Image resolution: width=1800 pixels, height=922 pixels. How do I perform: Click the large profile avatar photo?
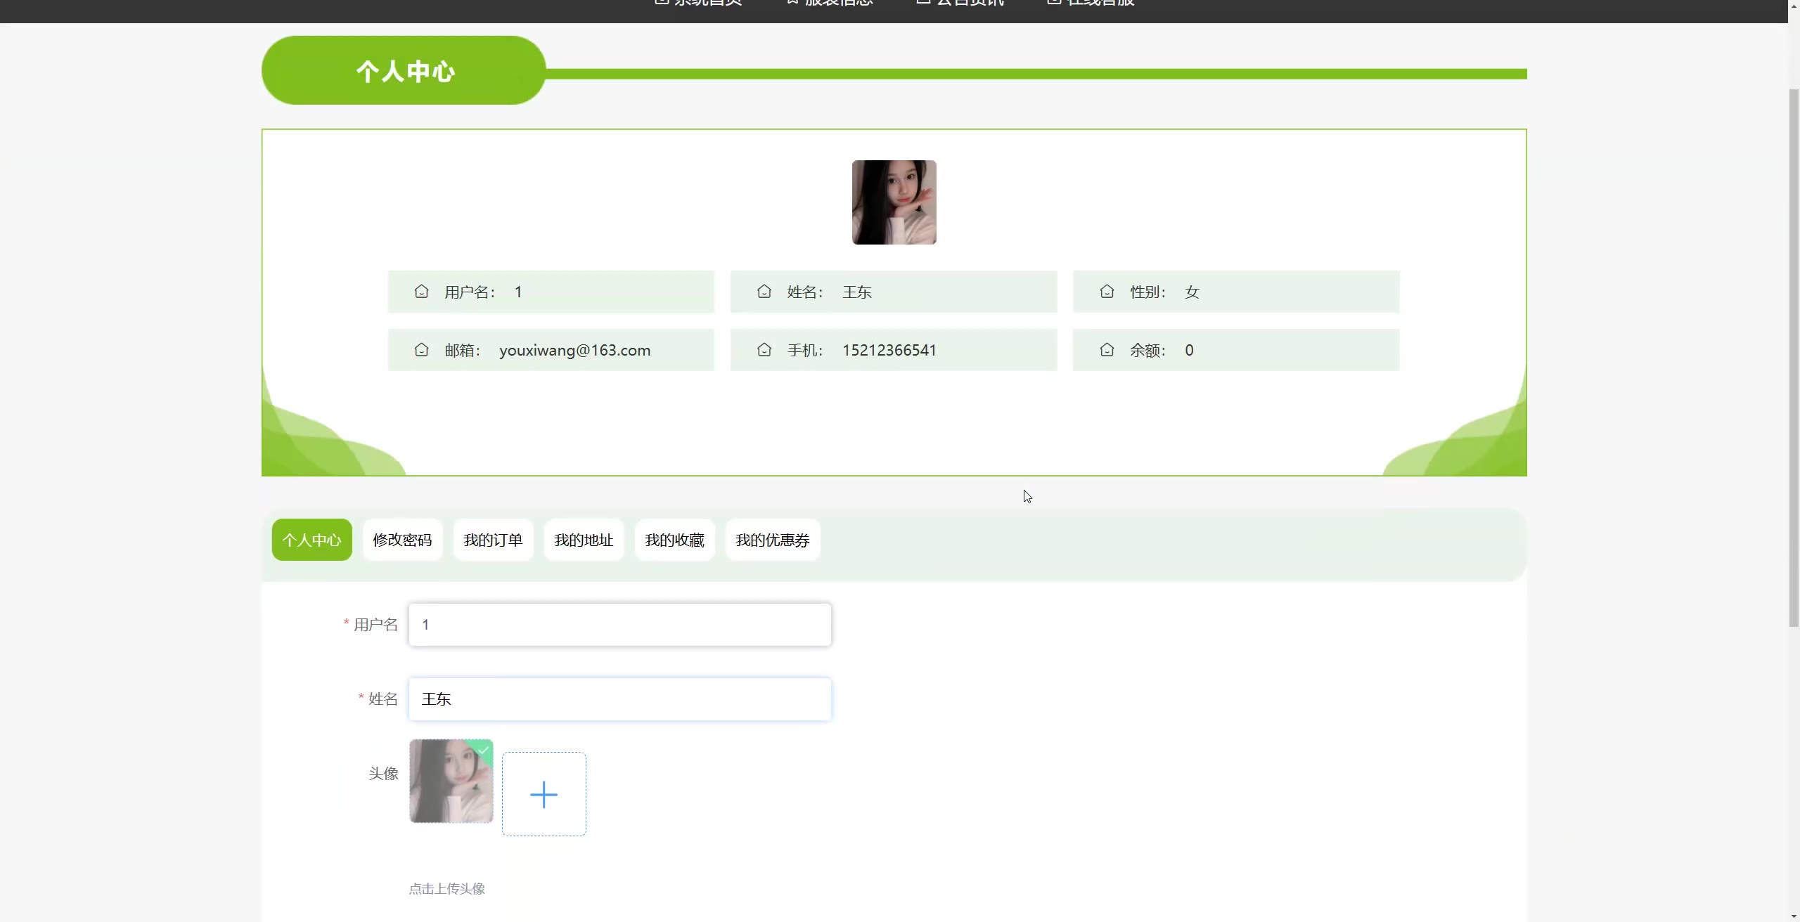coord(894,202)
